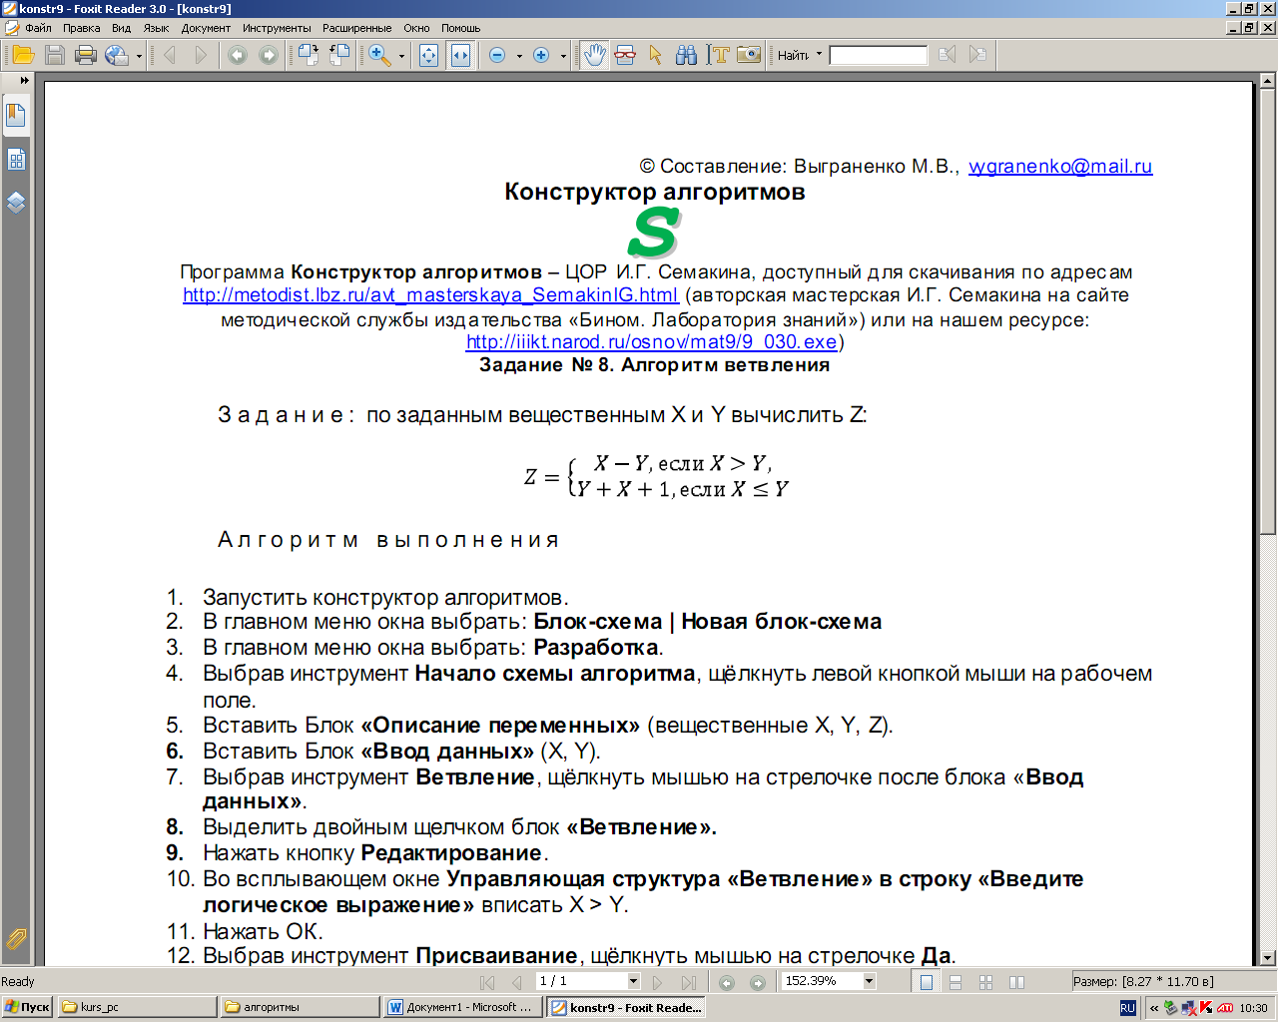Screen dimensions: 1278x1022
Task: Open the Найти search options dropdown
Action: pyautogui.click(x=819, y=55)
